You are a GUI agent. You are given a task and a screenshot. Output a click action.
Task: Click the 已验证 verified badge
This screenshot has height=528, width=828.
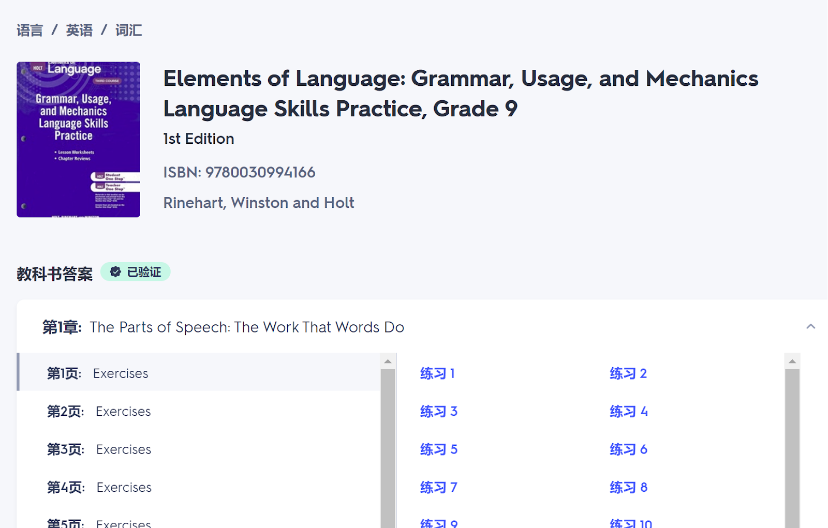[136, 272]
